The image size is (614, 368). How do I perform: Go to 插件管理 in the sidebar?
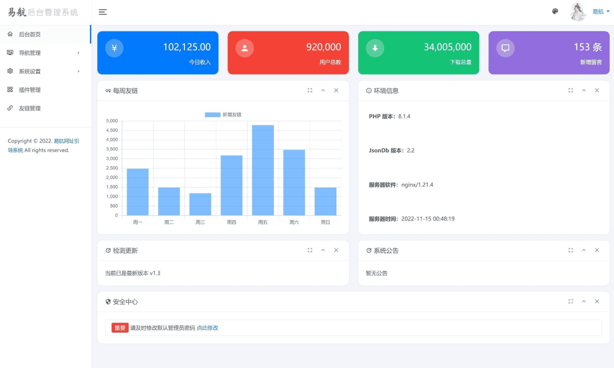(x=45, y=90)
